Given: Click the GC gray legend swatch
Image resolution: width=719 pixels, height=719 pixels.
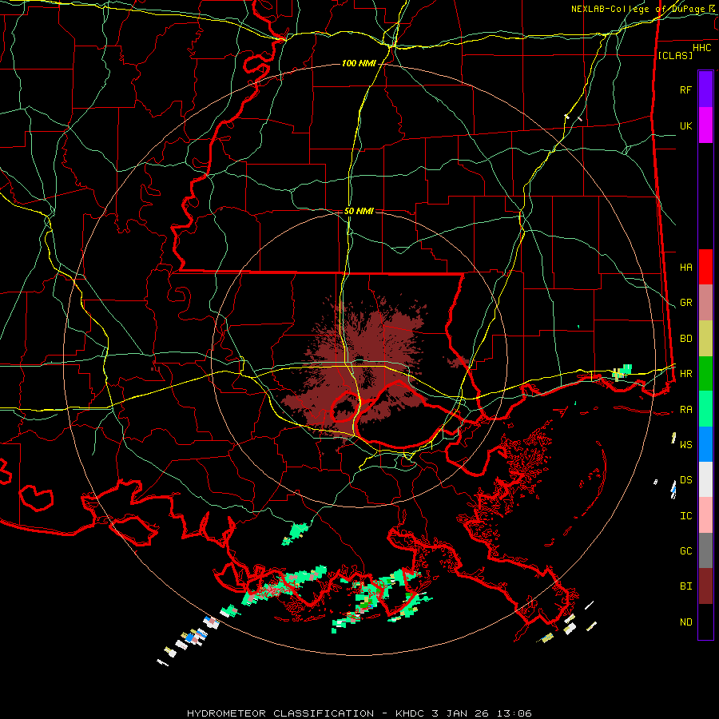Looking at the screenshot, I should coord(705,550).
